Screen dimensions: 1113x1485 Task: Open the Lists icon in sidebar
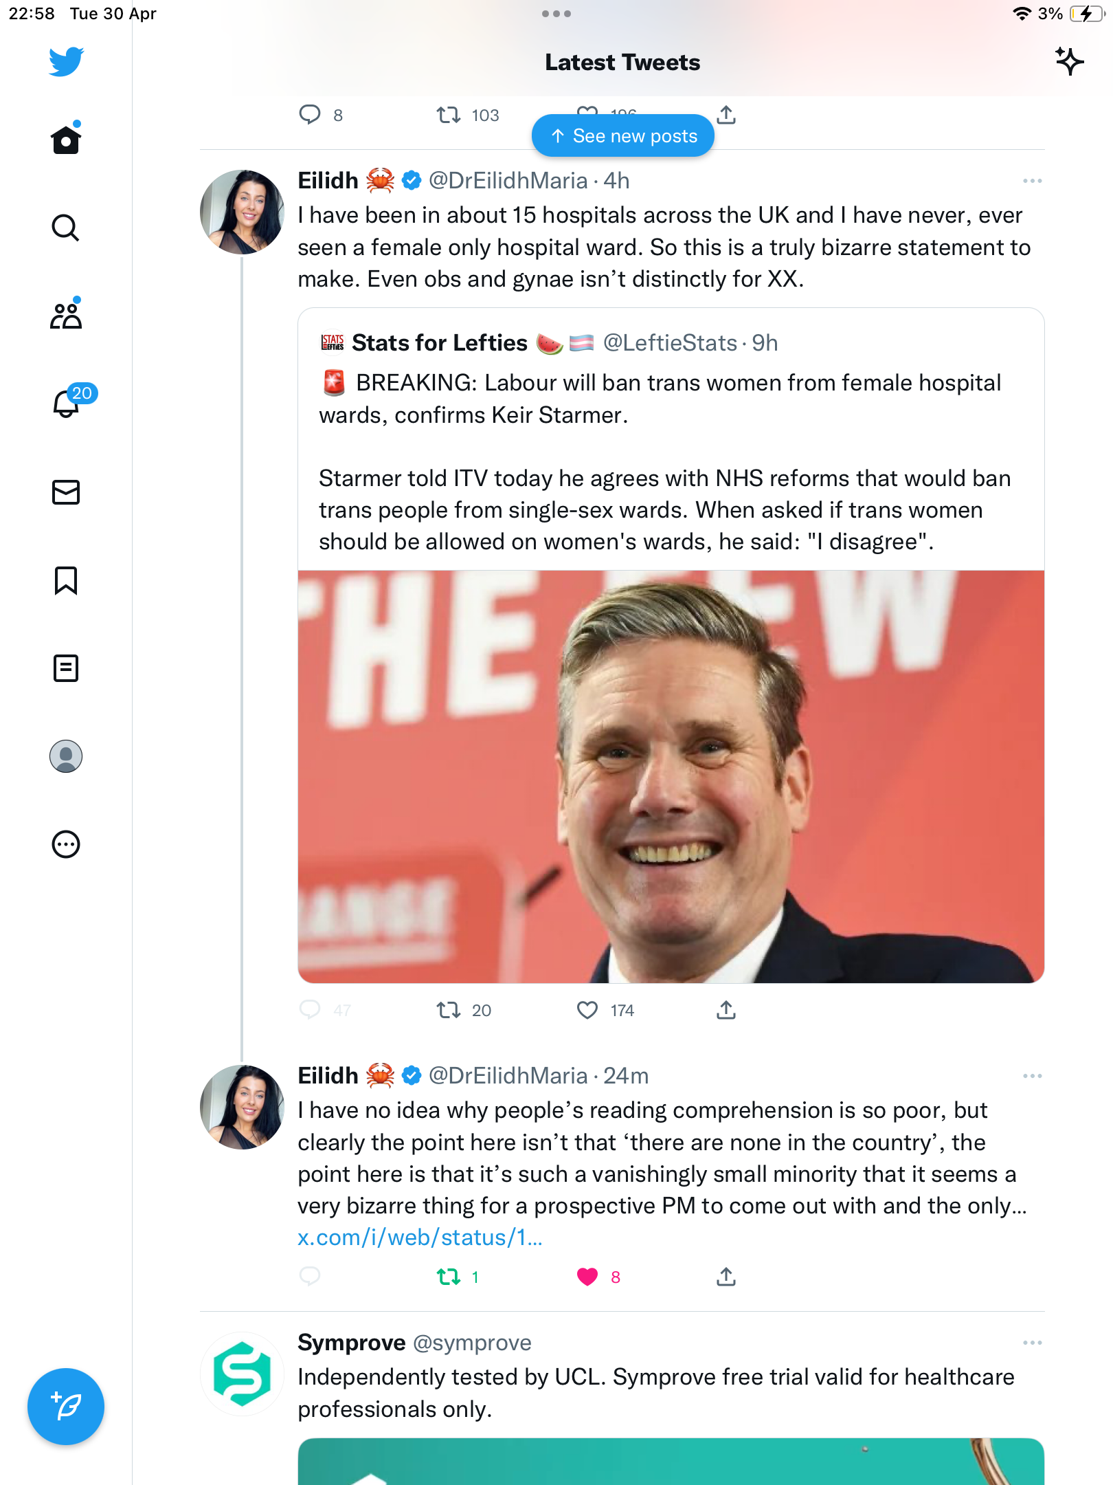click(x=66, y=668)
